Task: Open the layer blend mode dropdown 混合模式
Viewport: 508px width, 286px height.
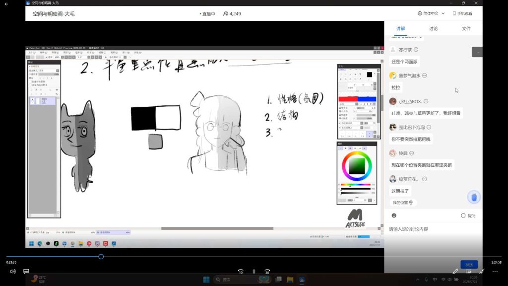Action: 49,71
